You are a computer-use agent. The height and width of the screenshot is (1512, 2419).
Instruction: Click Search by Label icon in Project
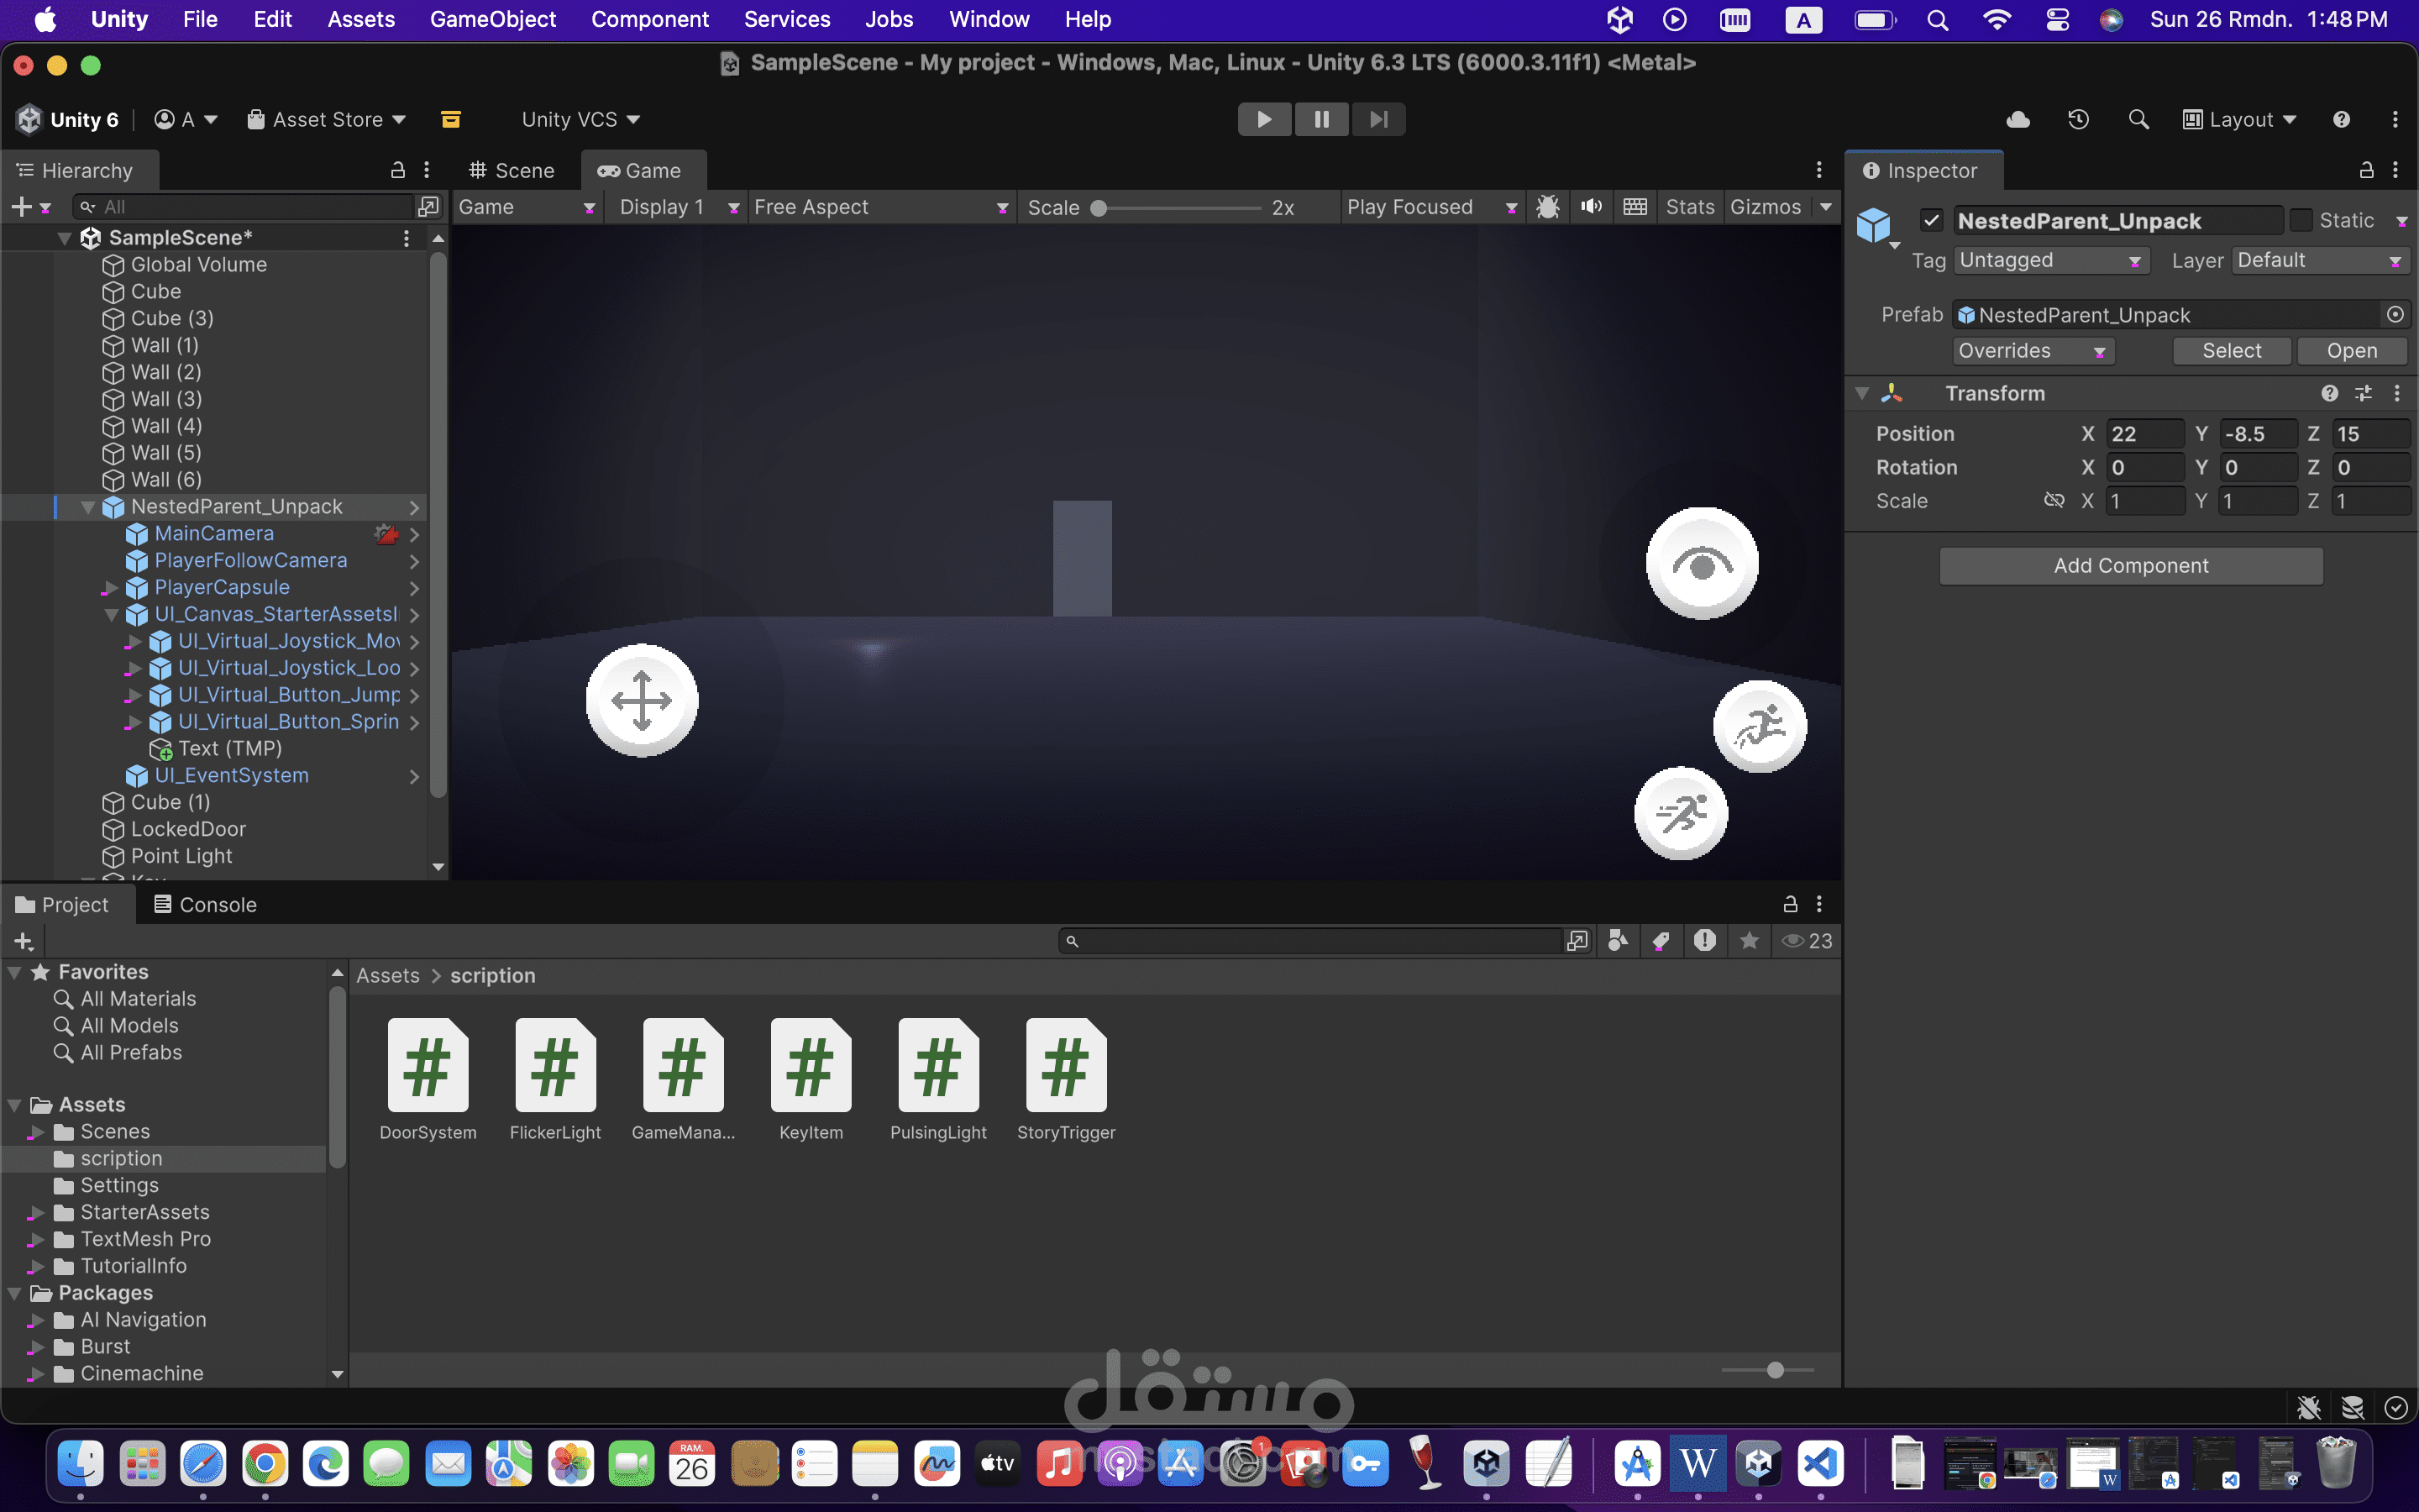tap(1661, 941)
